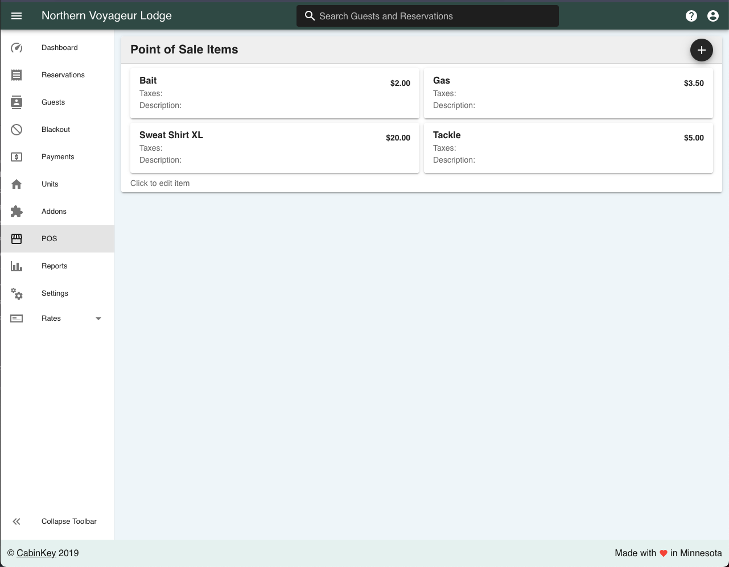Follow the CabinKey footer link

[36, 553]
